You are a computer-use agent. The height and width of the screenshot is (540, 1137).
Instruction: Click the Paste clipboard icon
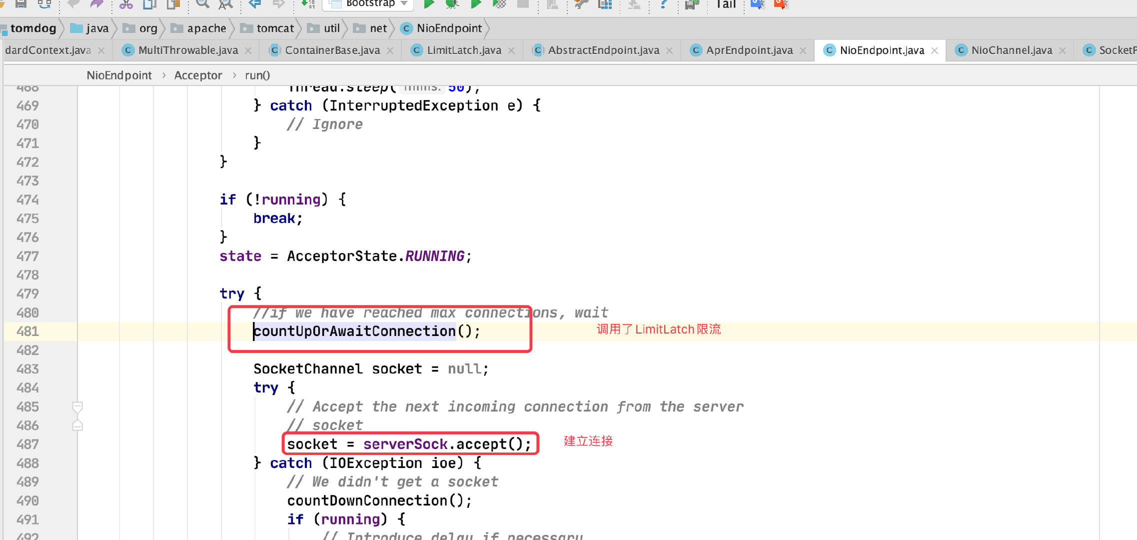click(x=173, y=3)
